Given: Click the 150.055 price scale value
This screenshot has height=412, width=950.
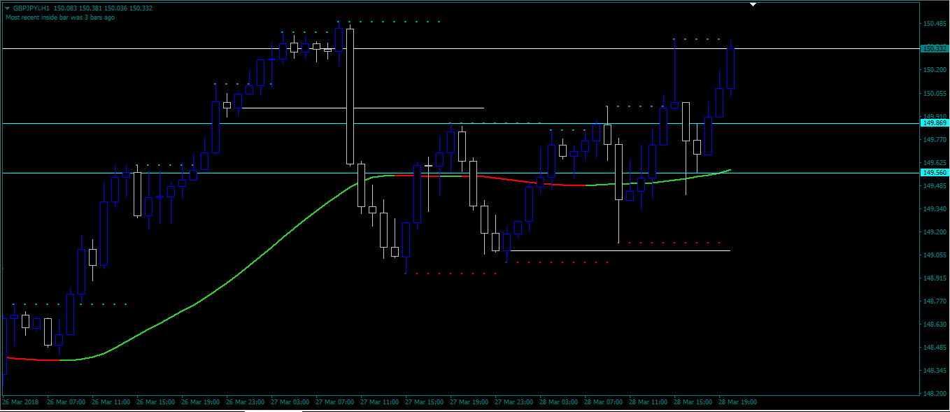Looking at the screenshot, I should [935, 93].
